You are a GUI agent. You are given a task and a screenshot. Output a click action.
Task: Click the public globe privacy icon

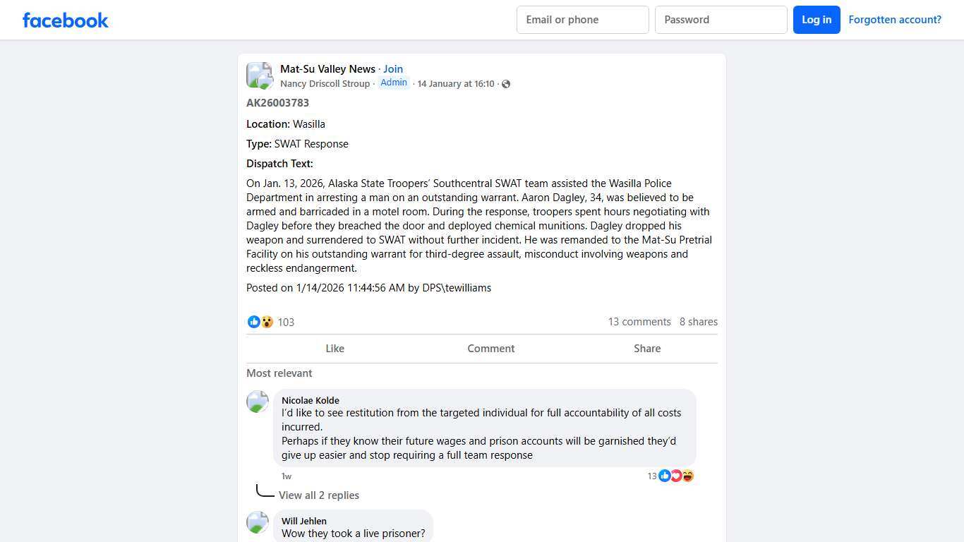pos(505,84)
